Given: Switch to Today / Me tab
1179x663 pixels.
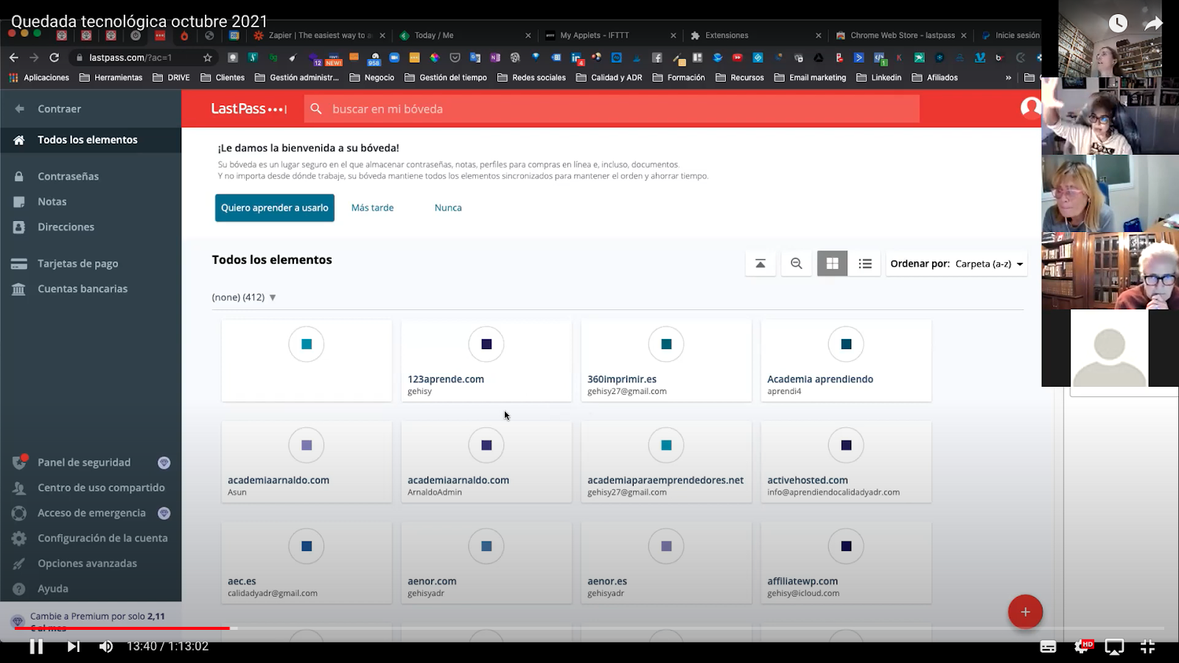Looking at the screenshot, I should click(x=464, y=35).
